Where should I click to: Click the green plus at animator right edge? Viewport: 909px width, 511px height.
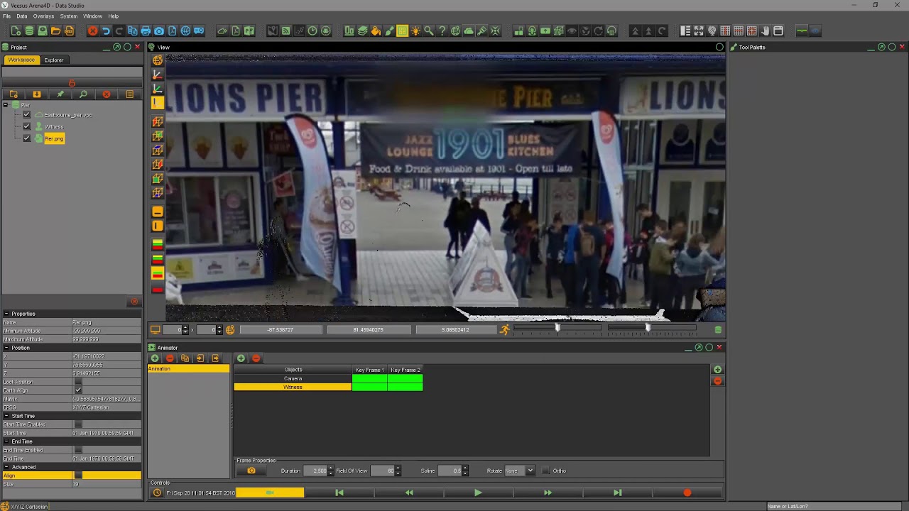[717, 370]
